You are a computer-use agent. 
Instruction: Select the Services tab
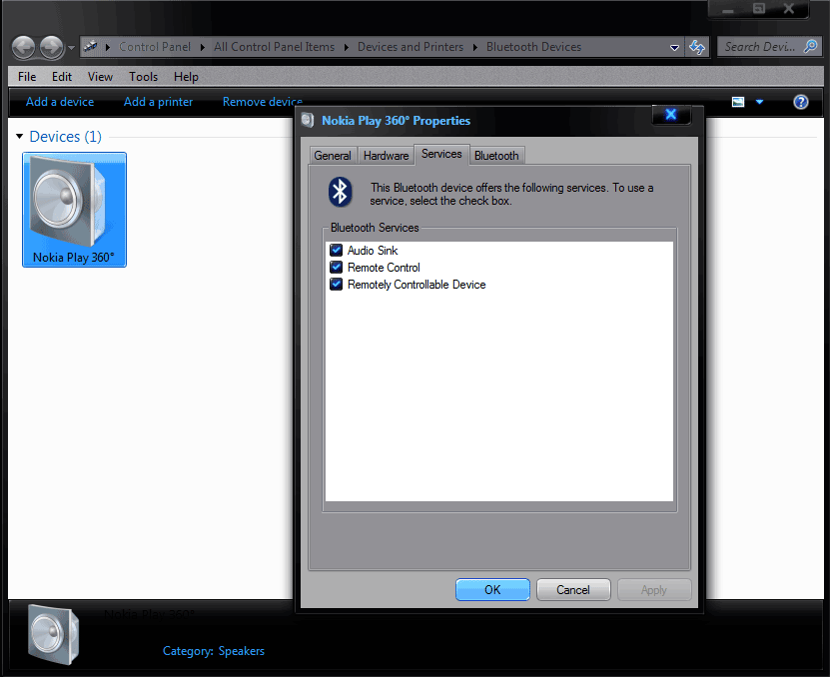[441, 154]
